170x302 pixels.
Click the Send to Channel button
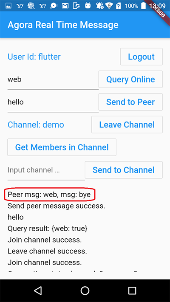tap(124, 169)
